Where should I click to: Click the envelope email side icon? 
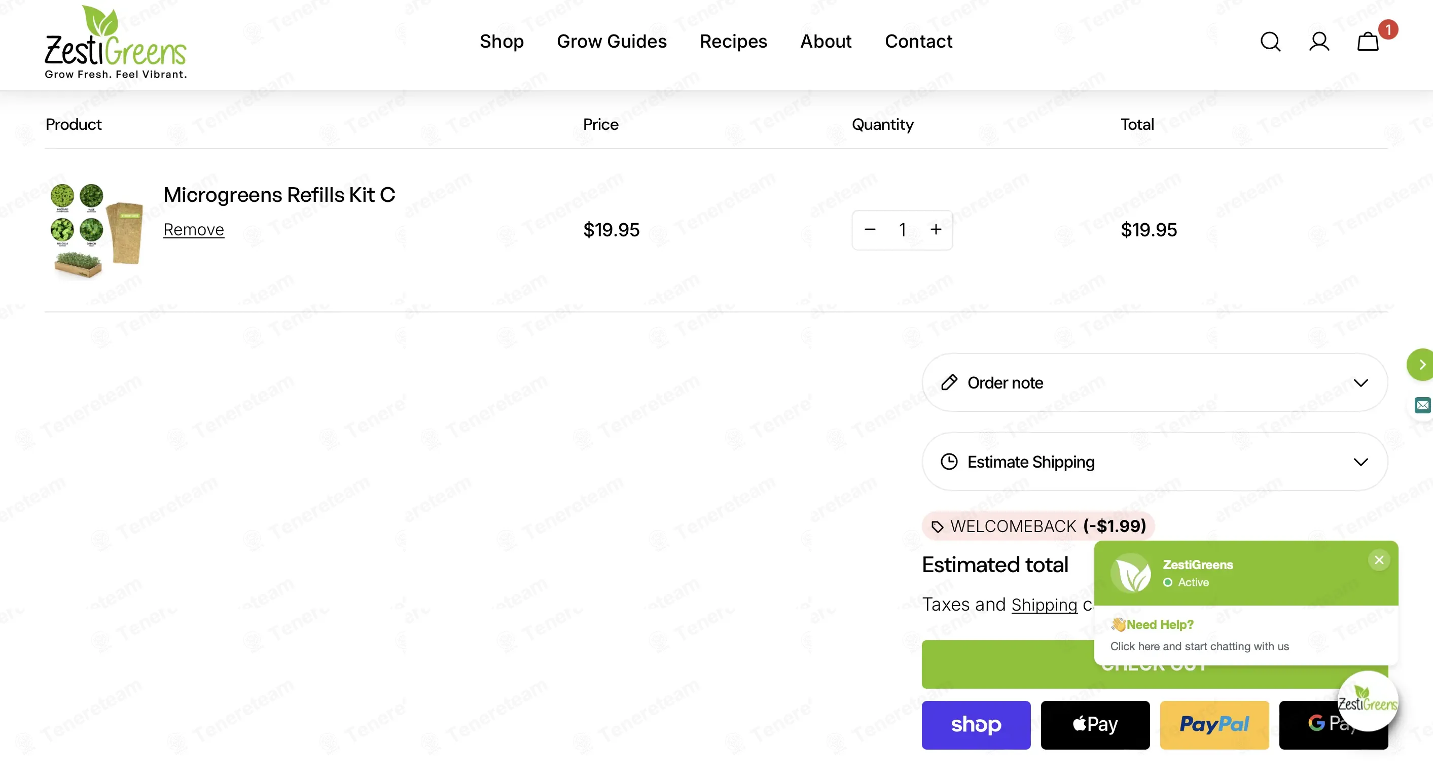(1423, 405)
